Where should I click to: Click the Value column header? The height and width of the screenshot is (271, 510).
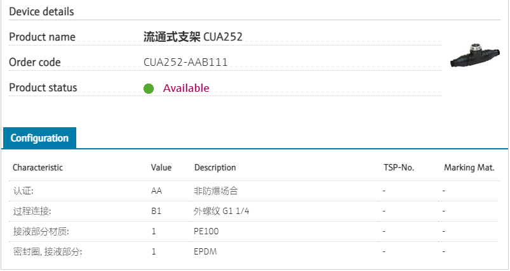click(161, 168)
